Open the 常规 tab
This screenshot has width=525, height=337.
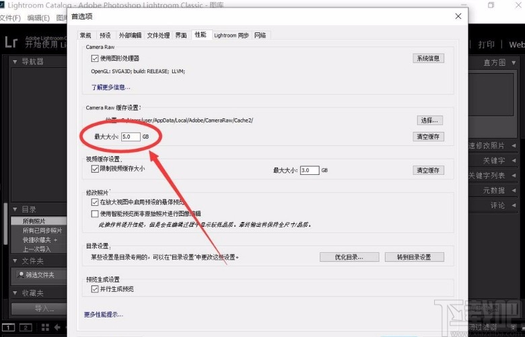coord(85,35)
